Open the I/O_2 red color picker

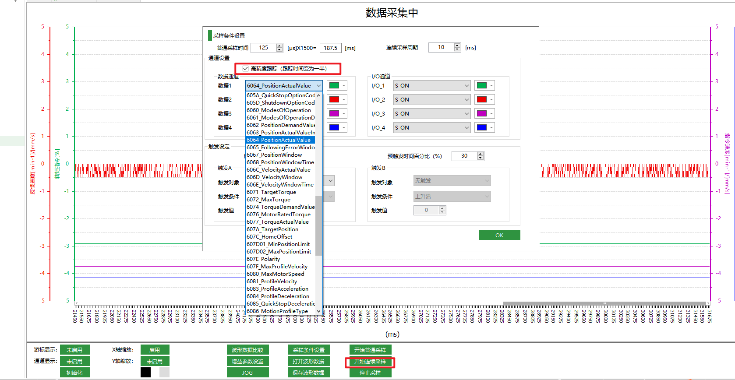[x=484, y=100]
